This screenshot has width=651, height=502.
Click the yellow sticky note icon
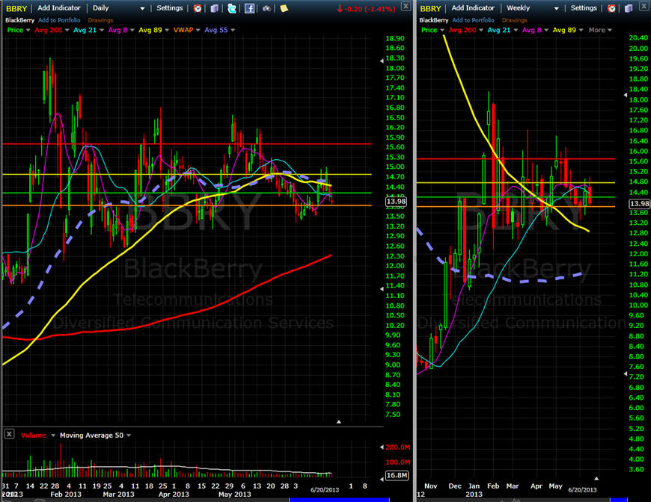click(x=284, y=8)
